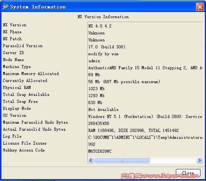Click the right arrow of horizontal scrollbar
The width and height of the screenshot is (206, 181).
199,161
